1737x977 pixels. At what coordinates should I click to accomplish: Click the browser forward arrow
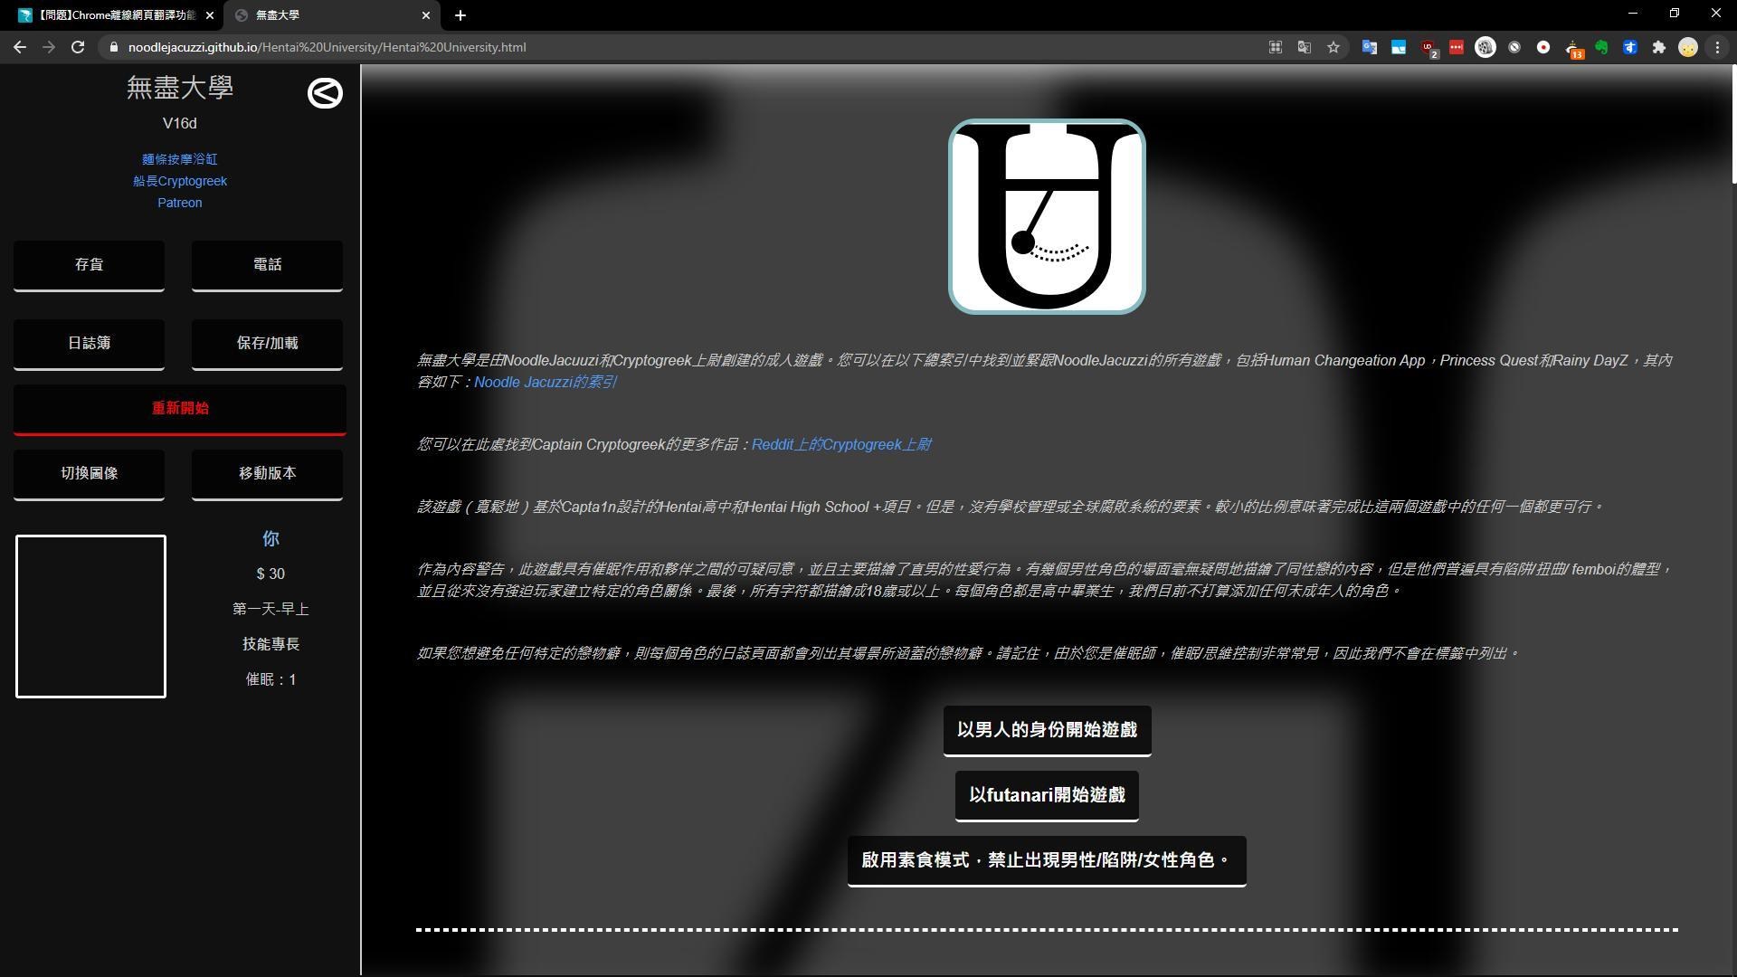point(49,47)
